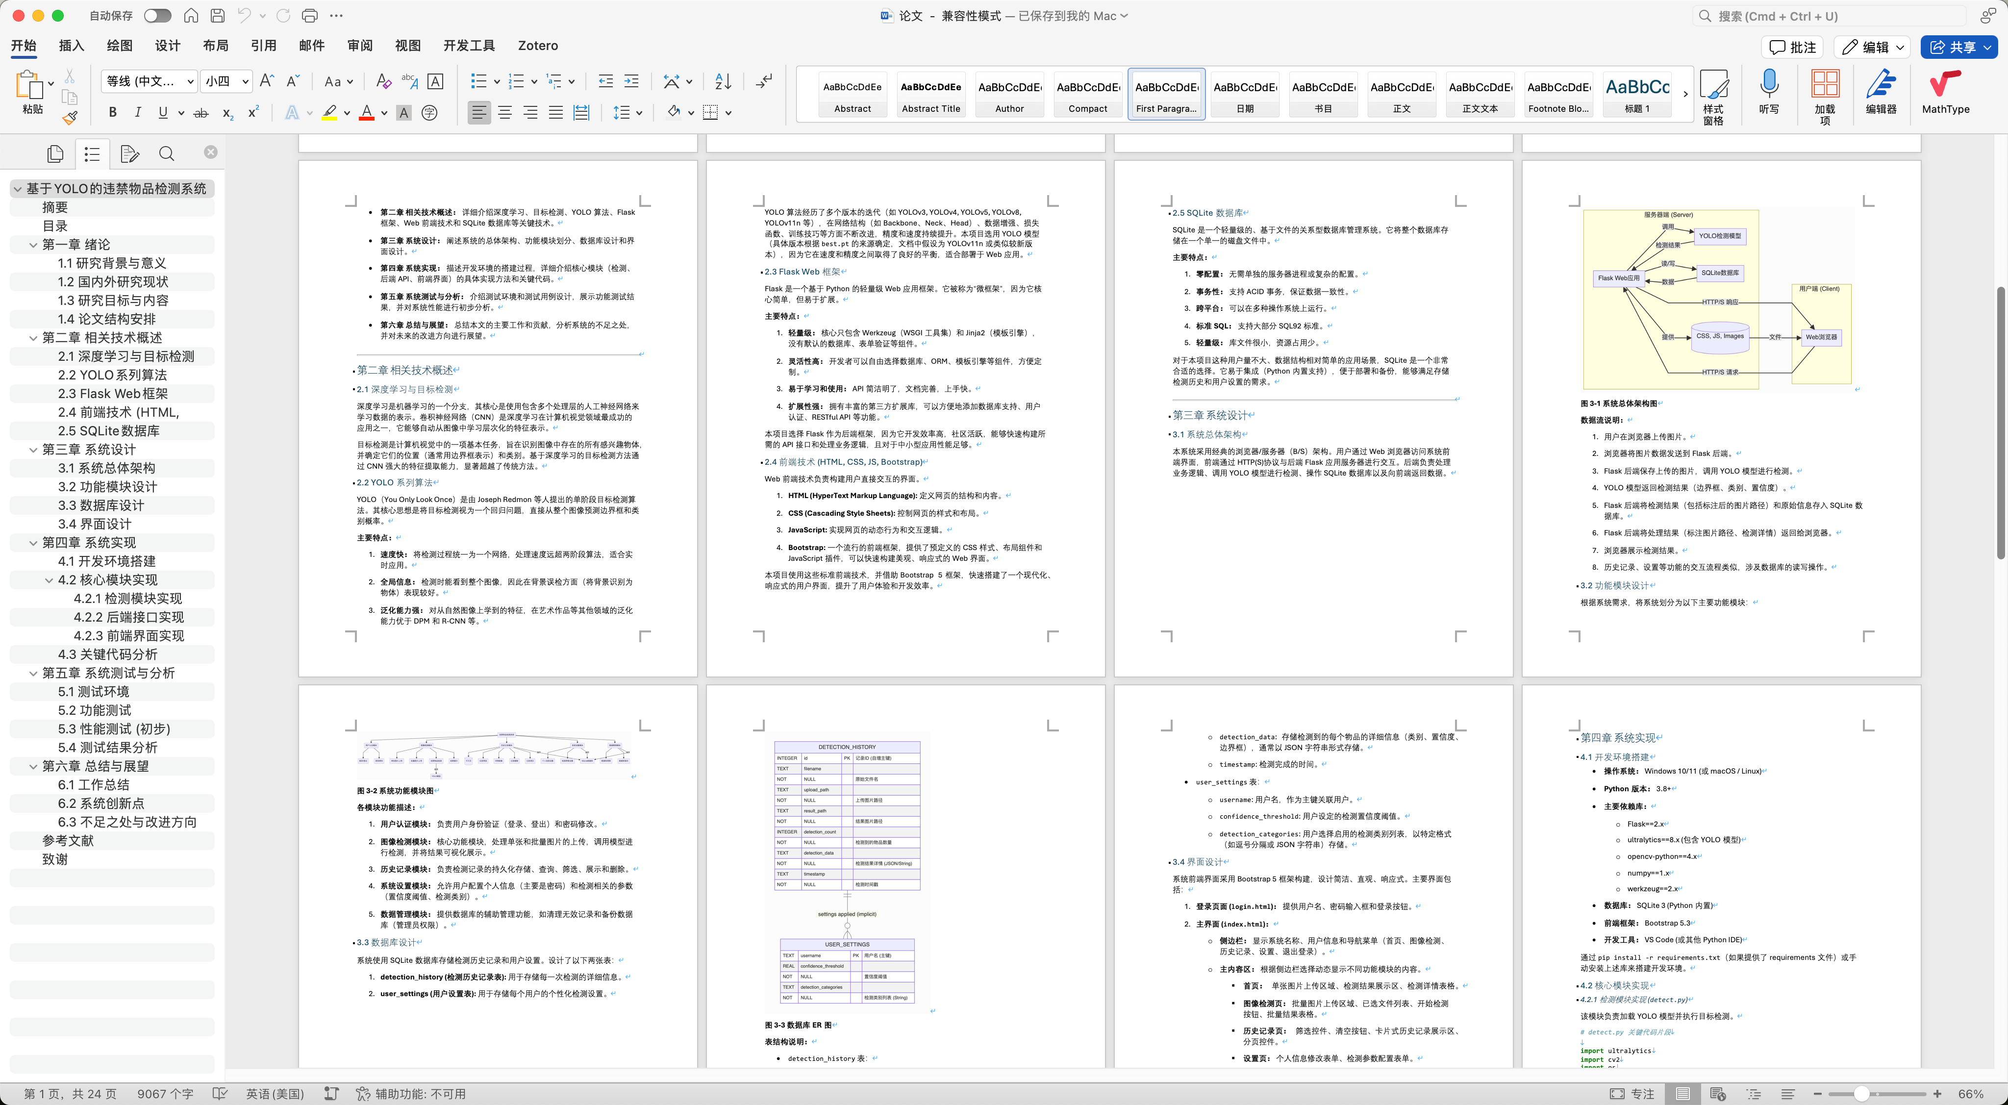This screenshot has width=2008, height=1105.
Task: Jump to heading 3.3 数据库设计 in outline
Action: click(x=101, y=505)
